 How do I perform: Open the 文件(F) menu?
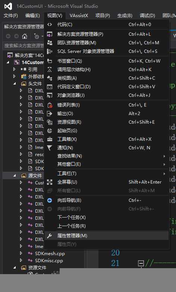tap(10, 16)
